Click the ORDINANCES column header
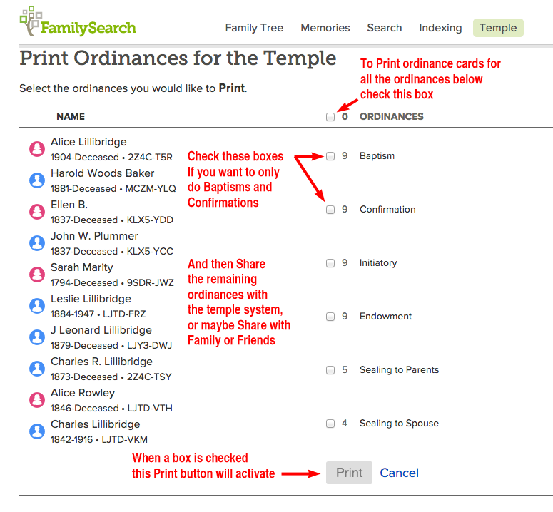Screen dimensions: 553x512 [392, 117]
